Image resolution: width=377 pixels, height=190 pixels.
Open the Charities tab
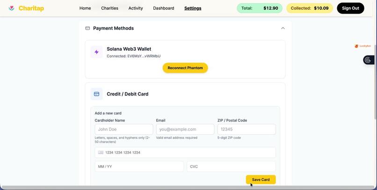click(x=109, y=8)
